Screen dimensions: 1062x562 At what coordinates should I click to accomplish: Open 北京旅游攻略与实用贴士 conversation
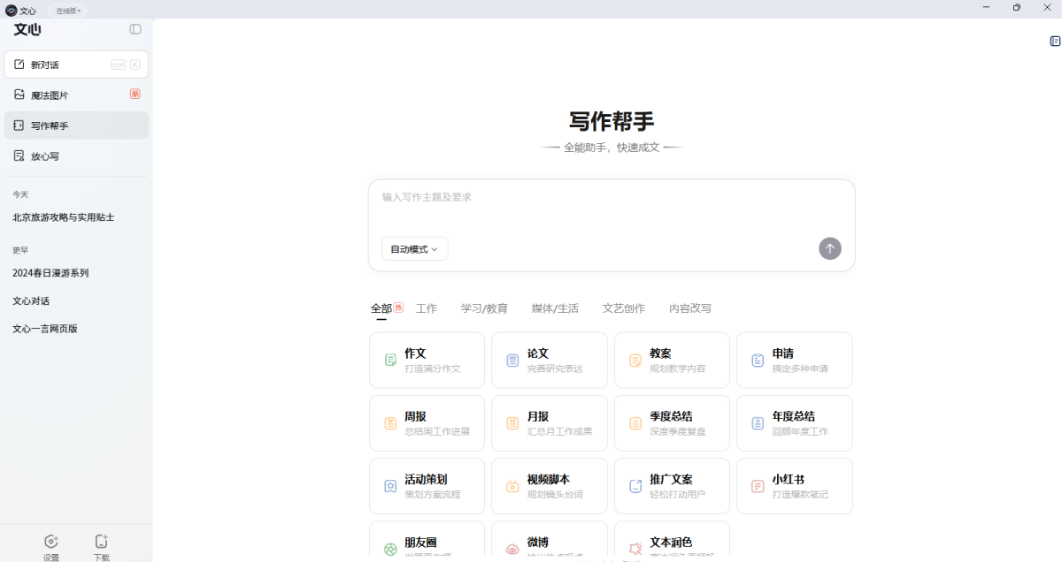click(64, 217)
